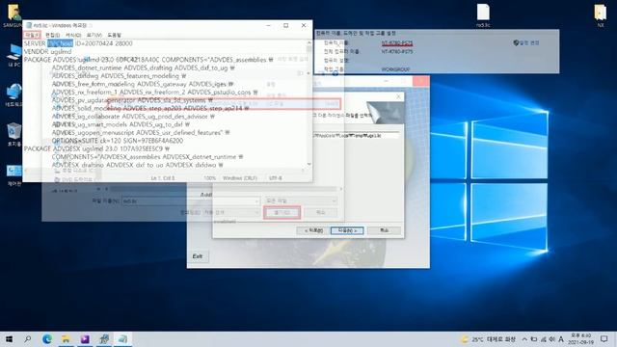Click the 뒤로 (Back) button in the installer wizard

(313, 230)
